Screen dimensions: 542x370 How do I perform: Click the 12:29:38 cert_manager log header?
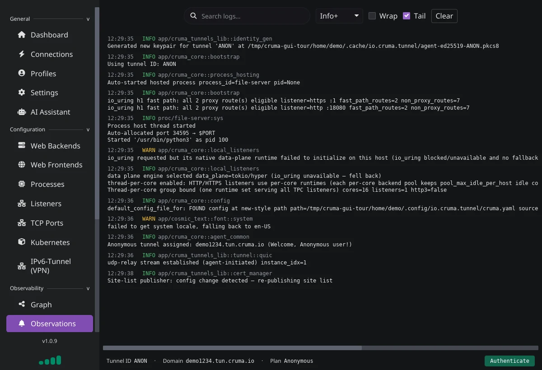point(190,273)
